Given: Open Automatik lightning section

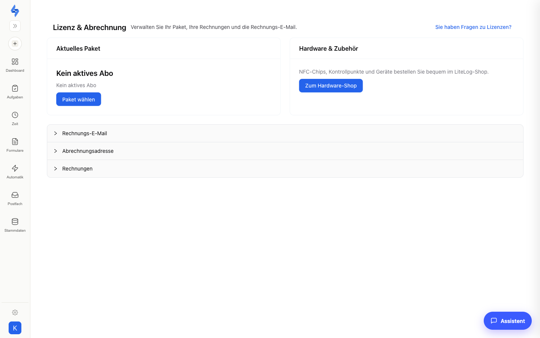Looking at the screenshot, I should [x=15, y=172].
